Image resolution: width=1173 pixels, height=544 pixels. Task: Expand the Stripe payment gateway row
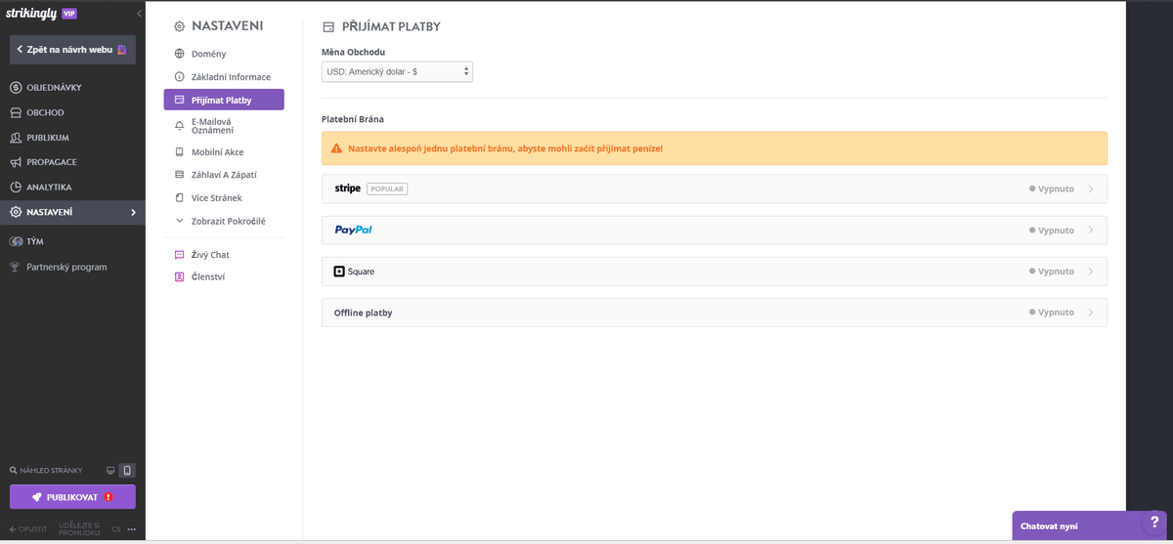point(714,188)
